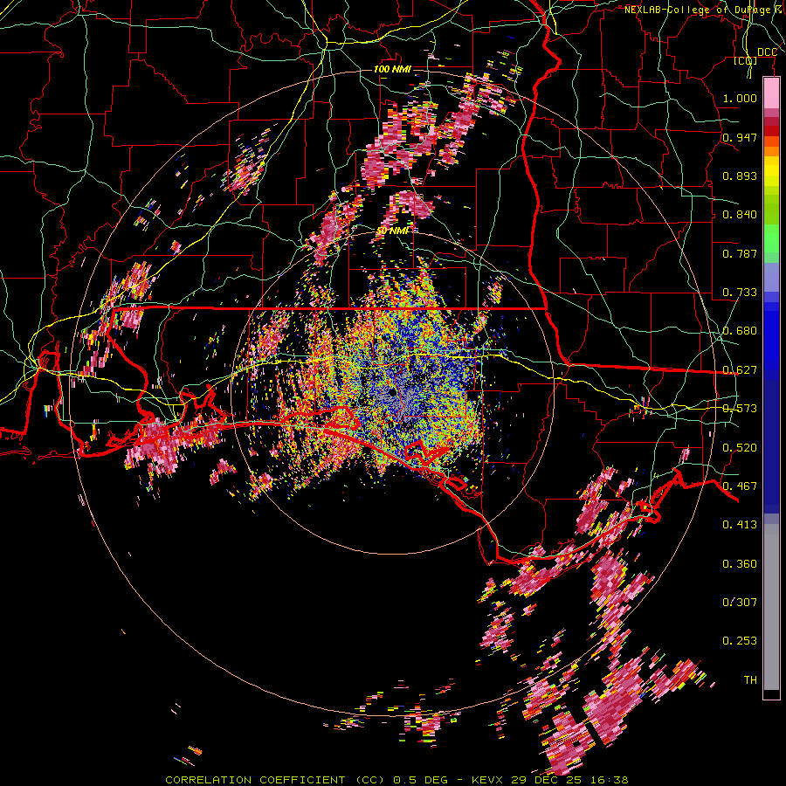786x786 pixels.
Task: Click the [CC] legend header
Action: point(746,60)
